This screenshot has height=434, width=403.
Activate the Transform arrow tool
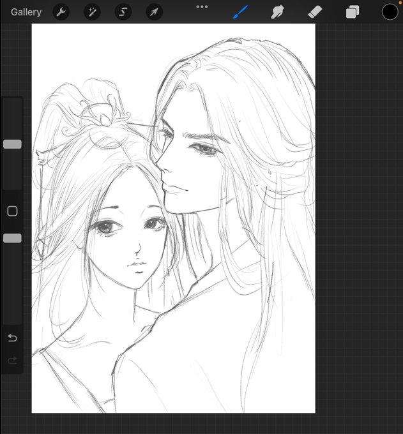tap(155, 12)
